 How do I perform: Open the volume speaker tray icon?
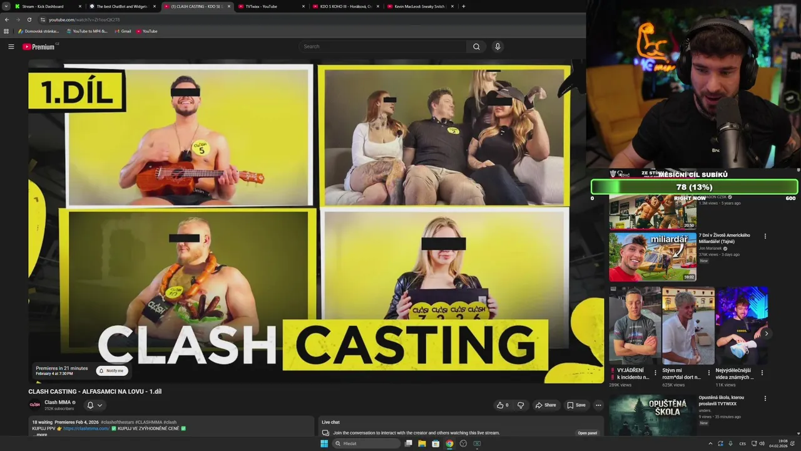(762, 443)
